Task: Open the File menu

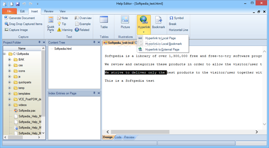Action: pyautogui.click(x=9, y=11)
